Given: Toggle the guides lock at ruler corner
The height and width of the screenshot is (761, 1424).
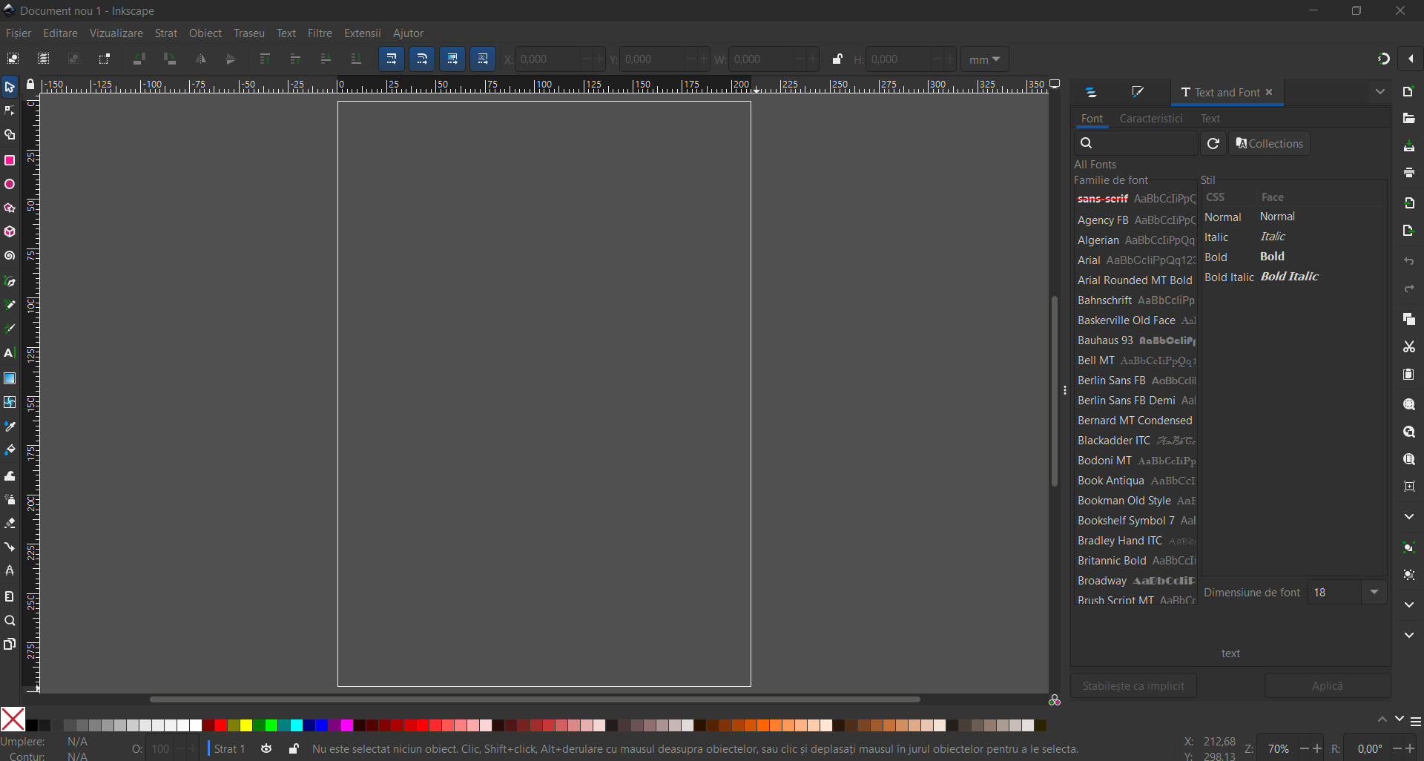Looking at the screenshot, I should click(x=30, y=85).
